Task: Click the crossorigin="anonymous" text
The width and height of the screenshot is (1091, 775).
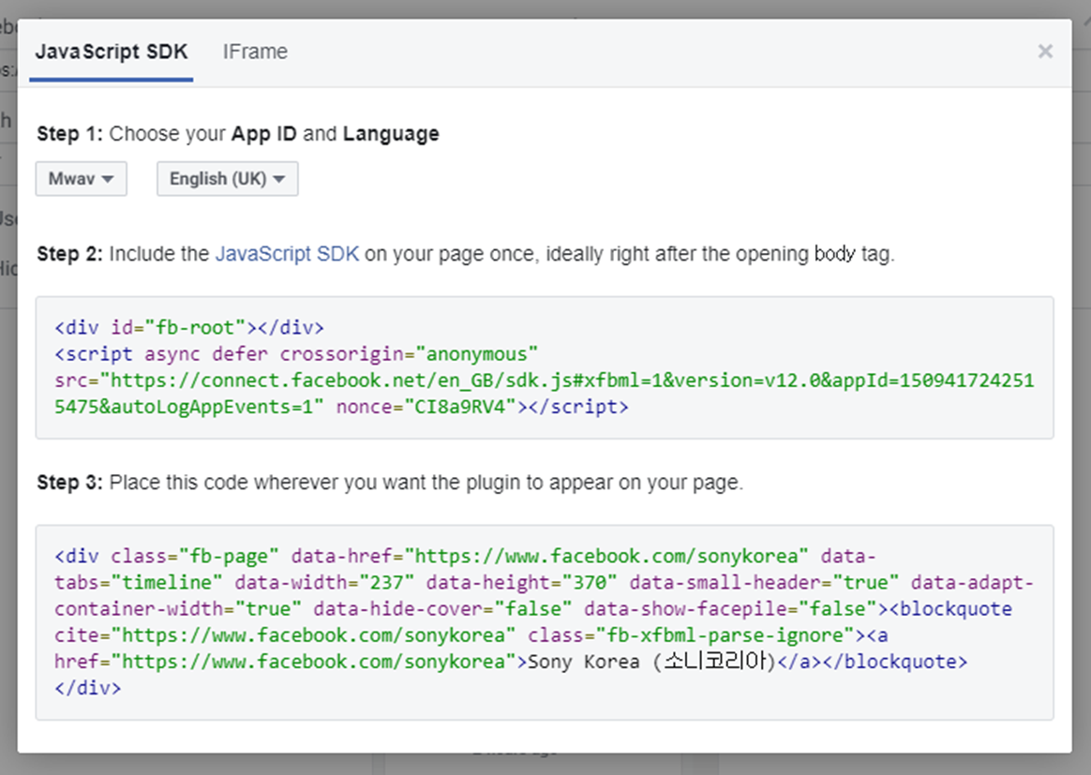Action: (409, 354)
